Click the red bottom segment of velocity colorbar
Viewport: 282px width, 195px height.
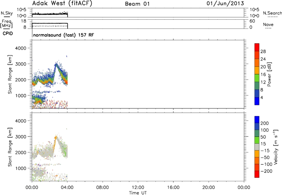(x=257, y=174)
